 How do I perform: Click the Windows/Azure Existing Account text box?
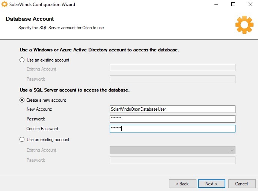(x=172, y=68)
